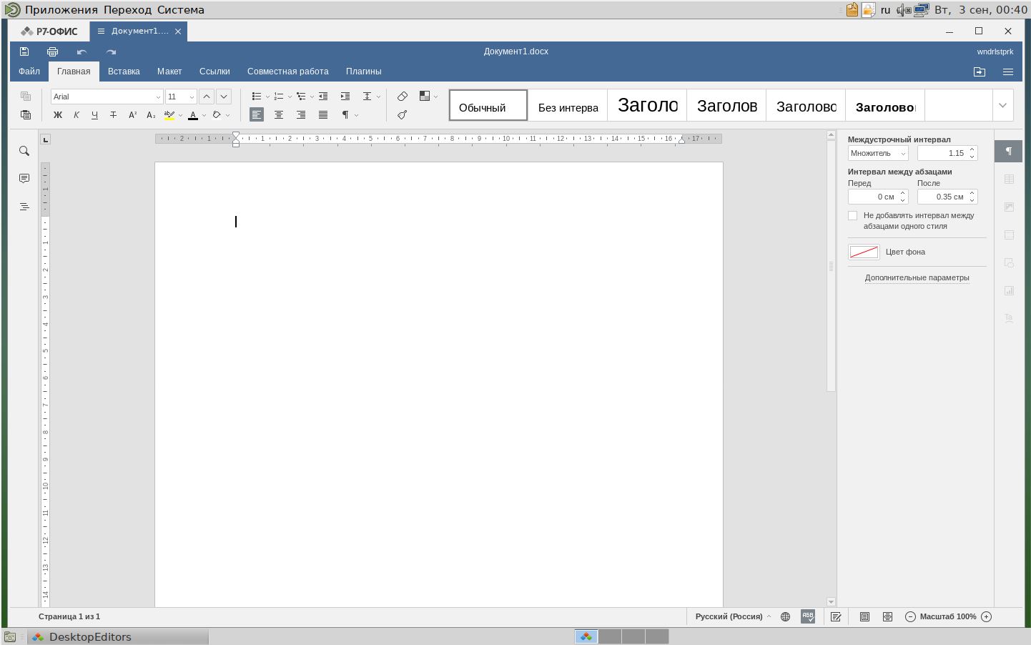Viewport: 1031px width, 645px height.
Task: Set document language with globe icon
Action: 785,616
